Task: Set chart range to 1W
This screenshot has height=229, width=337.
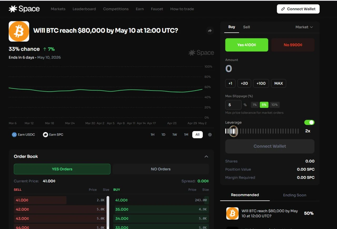Action: coord(175,135)
